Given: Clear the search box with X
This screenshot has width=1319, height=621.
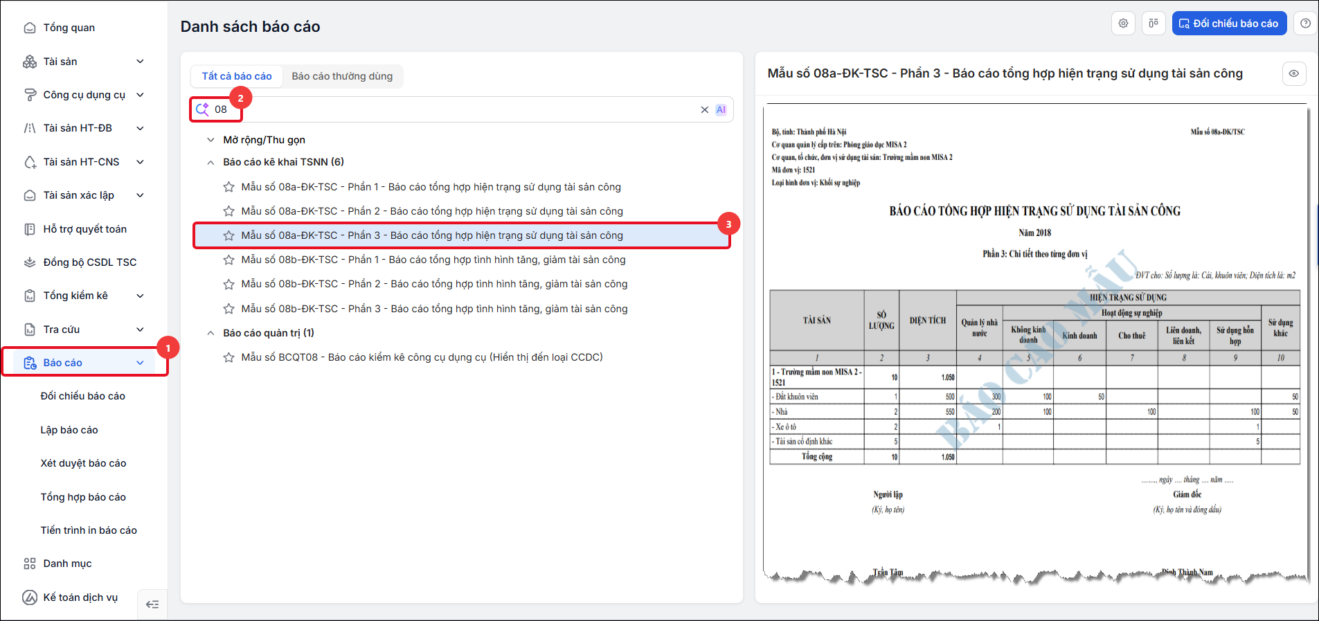Looking at the screenshot, I should [704, 109].
